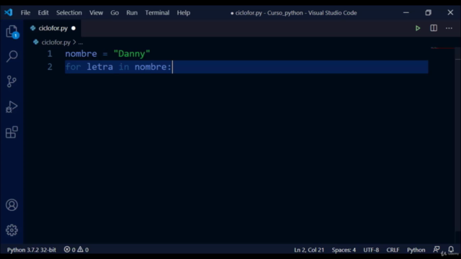Click line number 2 in gutter

coord(50,67)
